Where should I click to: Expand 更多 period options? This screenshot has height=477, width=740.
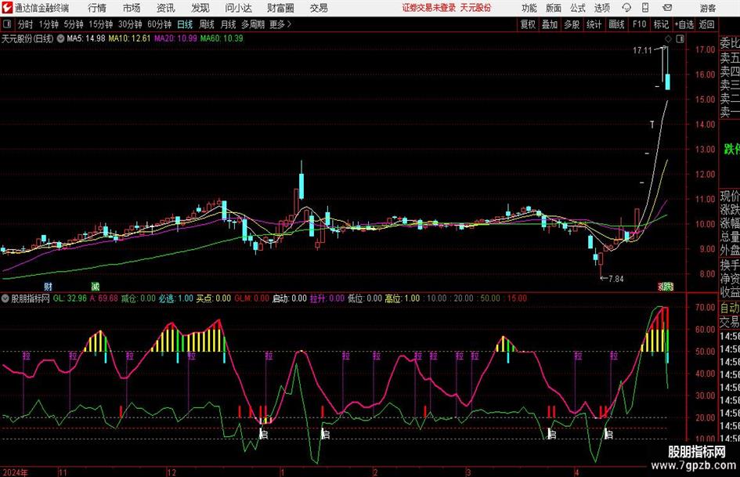point(280,24)
